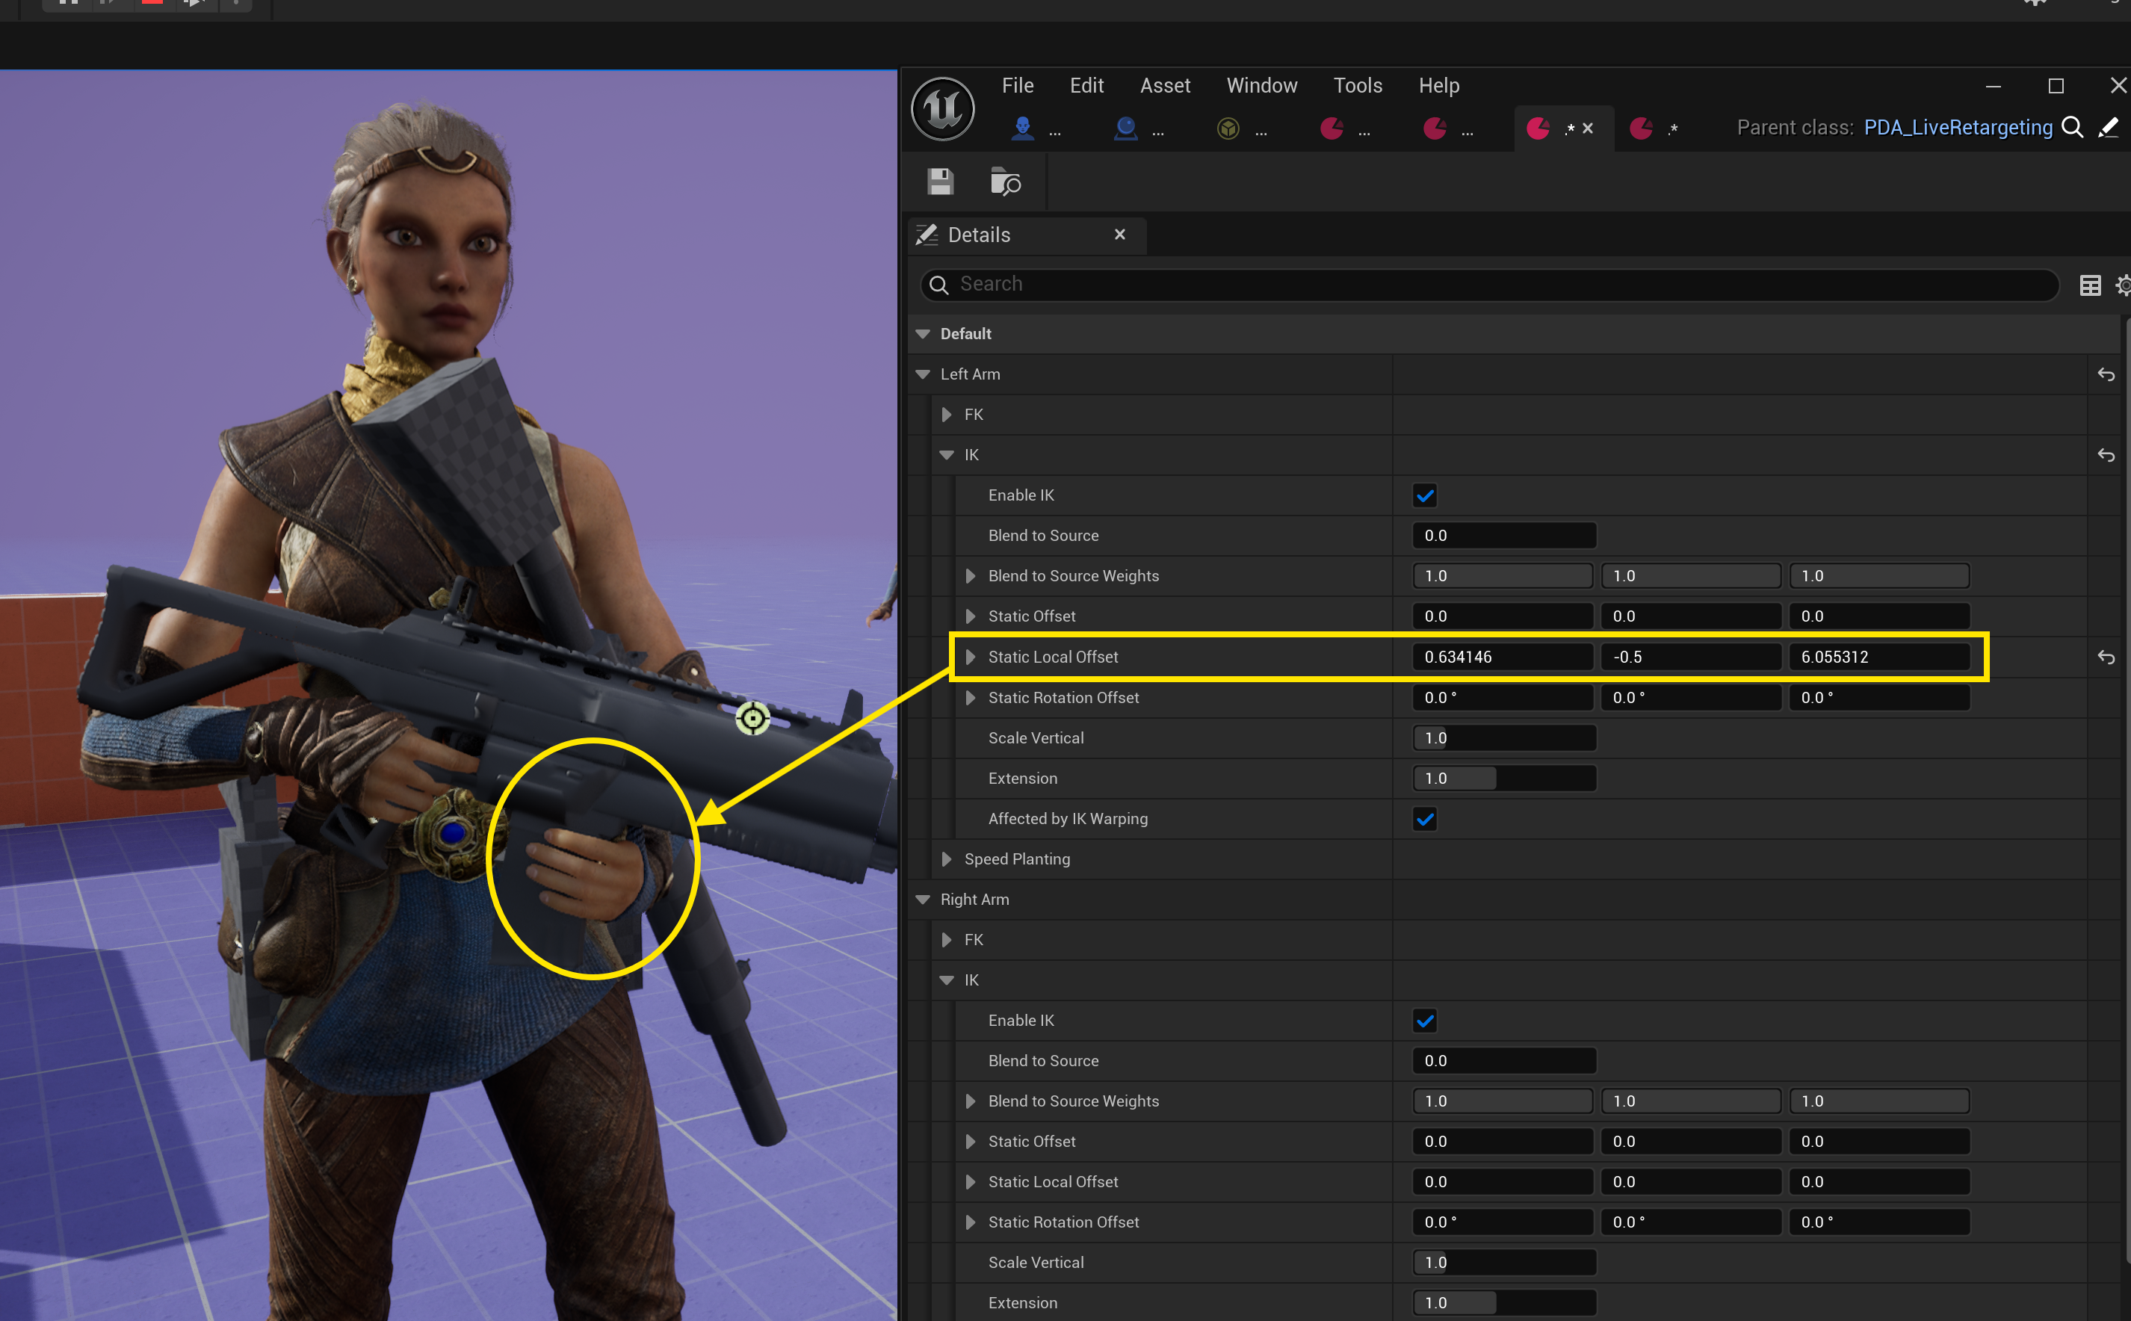Click the Details Search field
The image size is (2131, 1321).
[1485, 285]
